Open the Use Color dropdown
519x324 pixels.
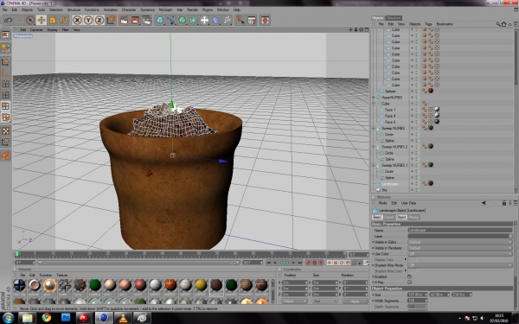(460, 254)
